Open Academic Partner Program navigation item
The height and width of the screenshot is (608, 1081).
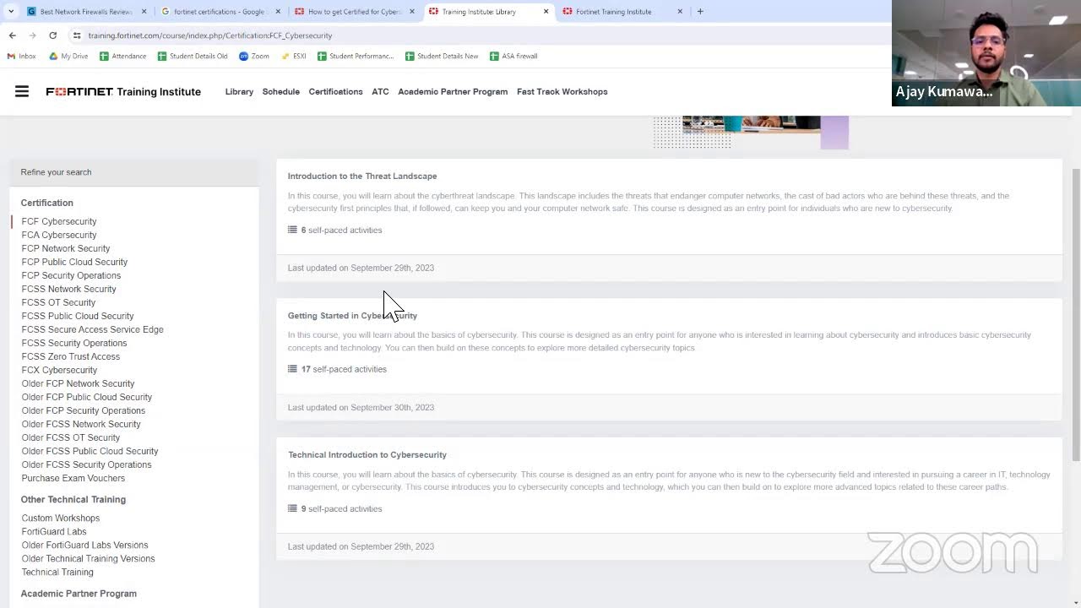point(453,91)
